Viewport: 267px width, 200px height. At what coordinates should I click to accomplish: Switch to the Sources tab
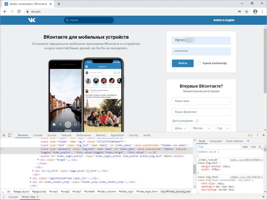(52, 135)
